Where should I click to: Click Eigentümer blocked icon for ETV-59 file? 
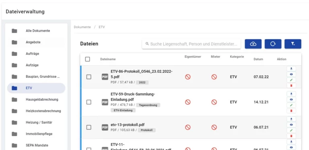(x=188, y=102)
